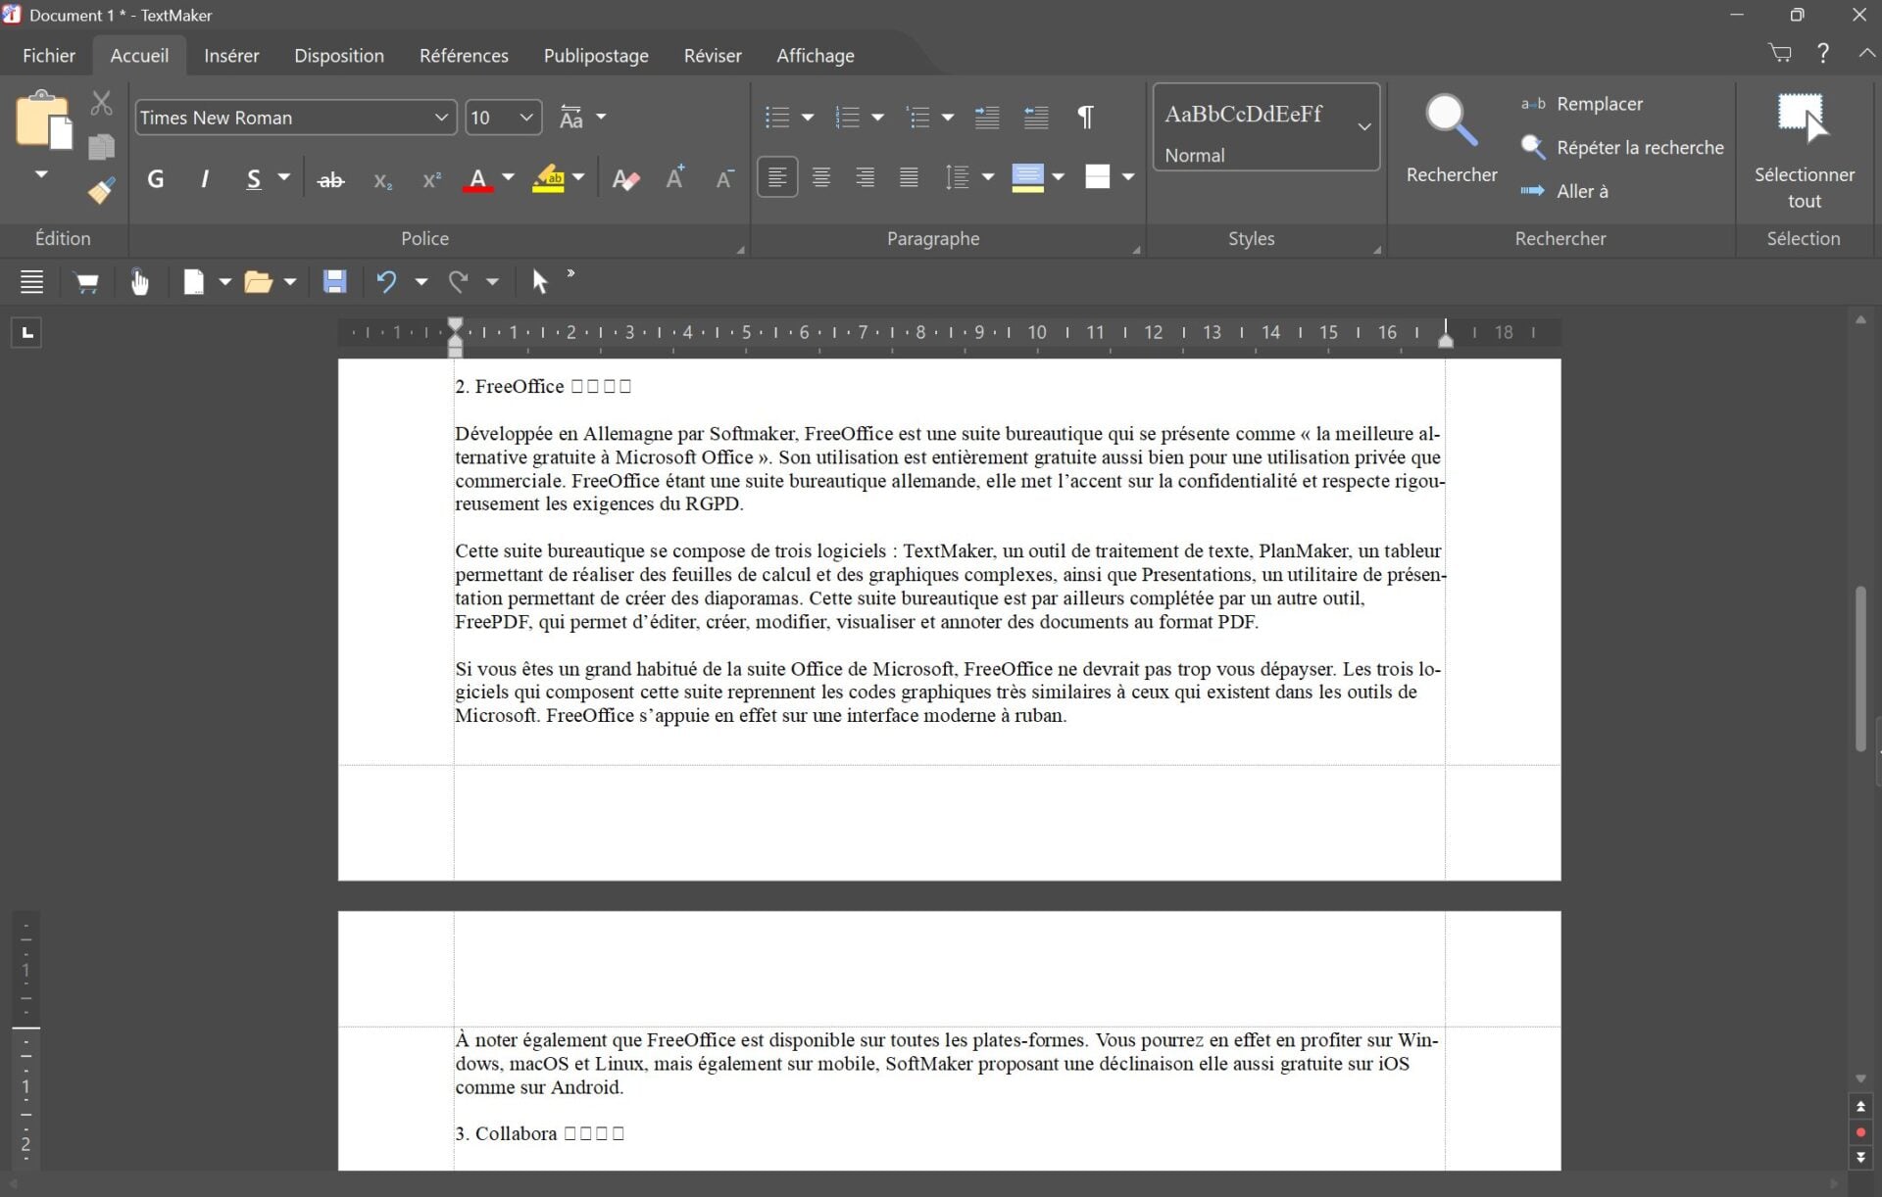The image size is (1882, 1197).
Task: Click the Rechercher magnifier button
Action: (x=1452, y=139)
